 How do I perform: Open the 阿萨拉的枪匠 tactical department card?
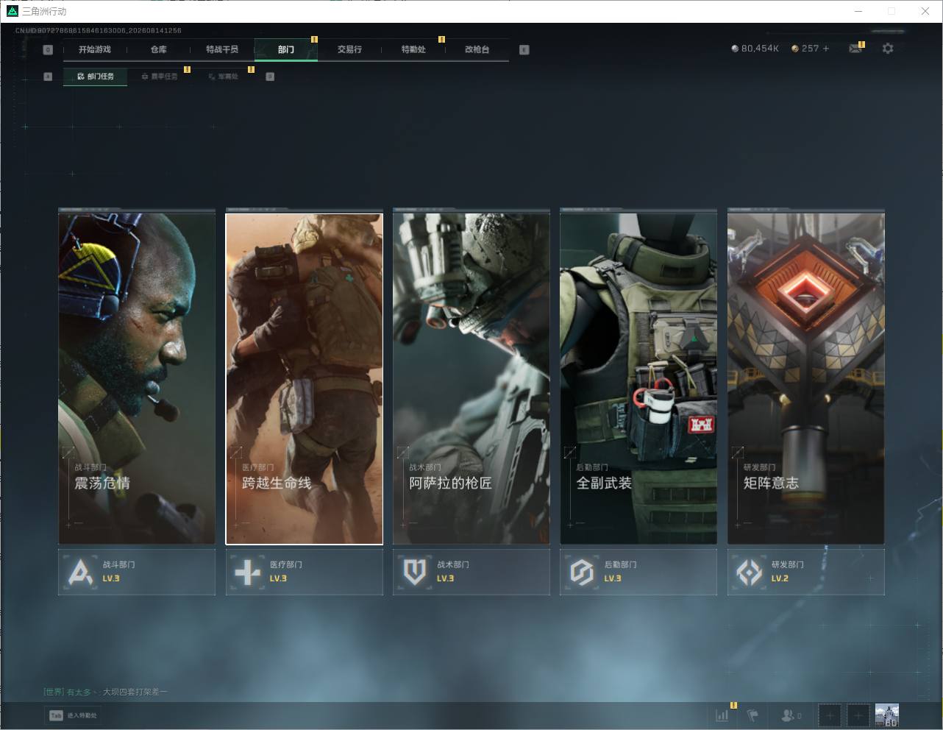click(x=471, y=378)
